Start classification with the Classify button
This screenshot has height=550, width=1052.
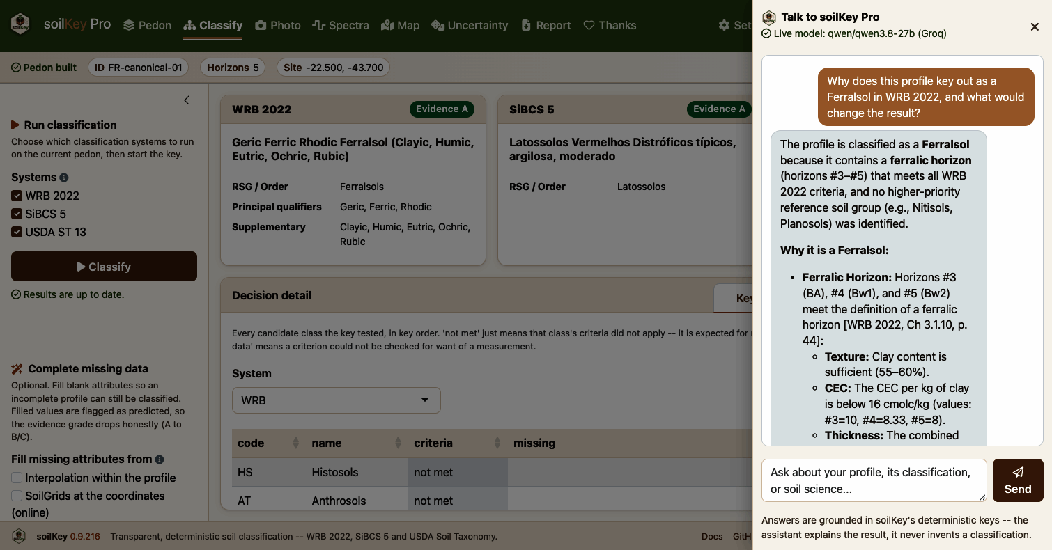[104, 267]
